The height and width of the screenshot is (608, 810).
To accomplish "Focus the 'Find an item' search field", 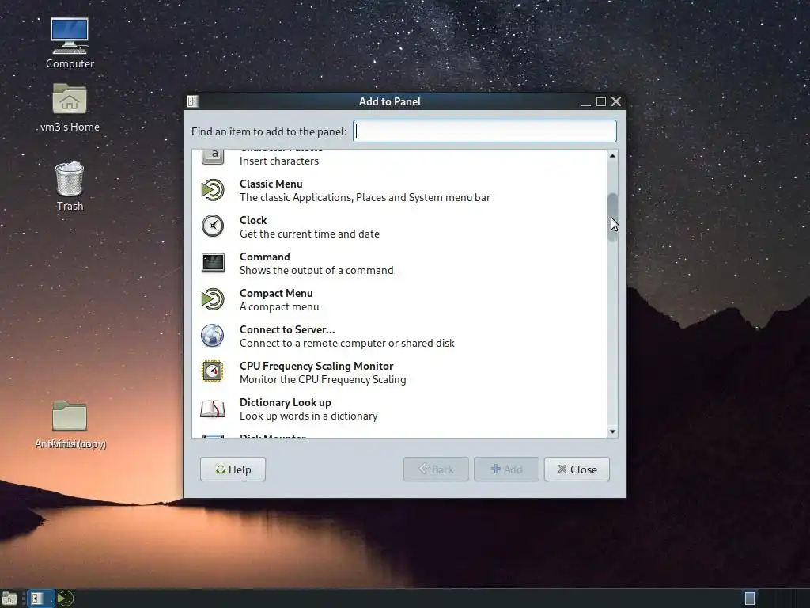I will click(x=485, y=131).
